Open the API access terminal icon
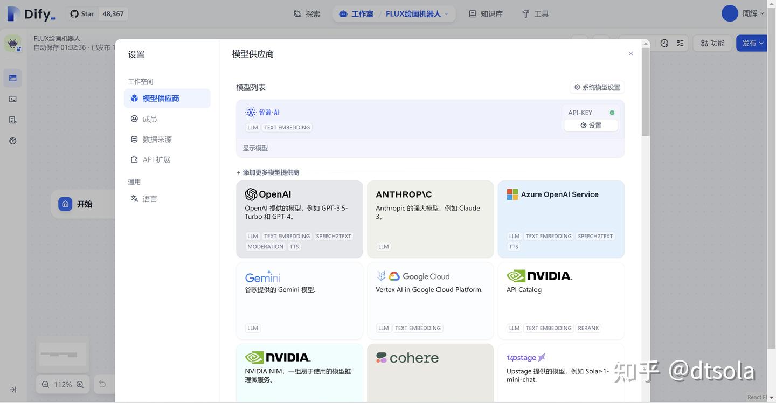This screenshot has height=403, width=776. click(x=13, y=99)
